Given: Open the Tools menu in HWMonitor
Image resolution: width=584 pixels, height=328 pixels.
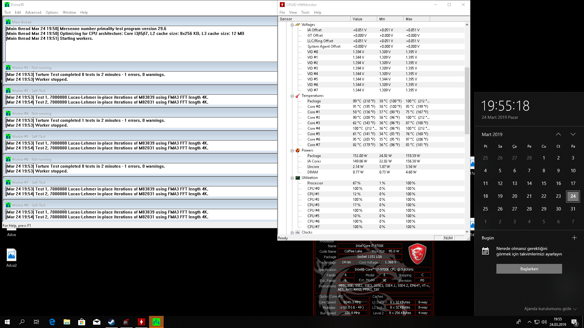Looking at the screenshot, I should (305, 12).
